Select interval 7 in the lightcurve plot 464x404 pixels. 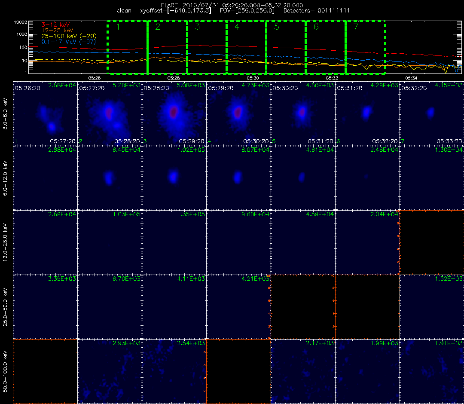point(366,47)
